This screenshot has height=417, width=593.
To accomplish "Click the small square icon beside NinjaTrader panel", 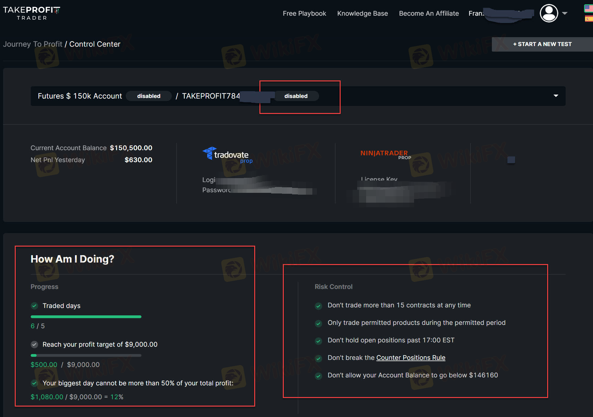I will tap(511, 160).
